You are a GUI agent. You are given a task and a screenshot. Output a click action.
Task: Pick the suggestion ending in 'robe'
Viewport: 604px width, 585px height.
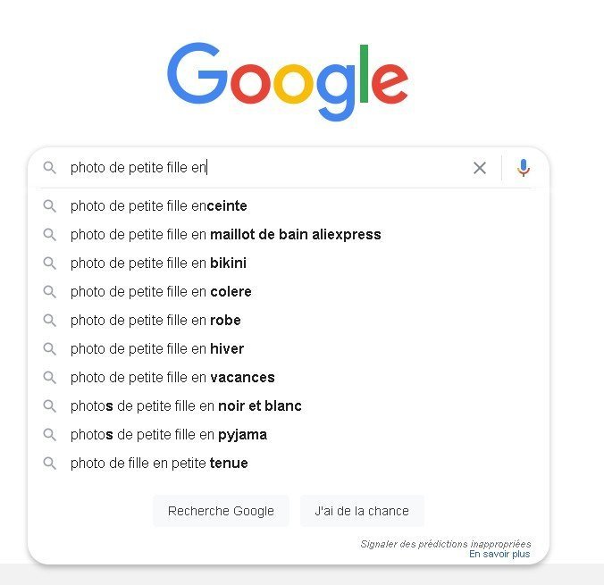155,321
